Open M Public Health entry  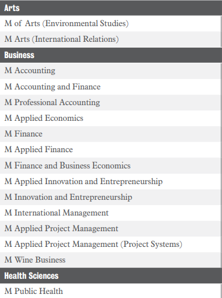(110, 291)
